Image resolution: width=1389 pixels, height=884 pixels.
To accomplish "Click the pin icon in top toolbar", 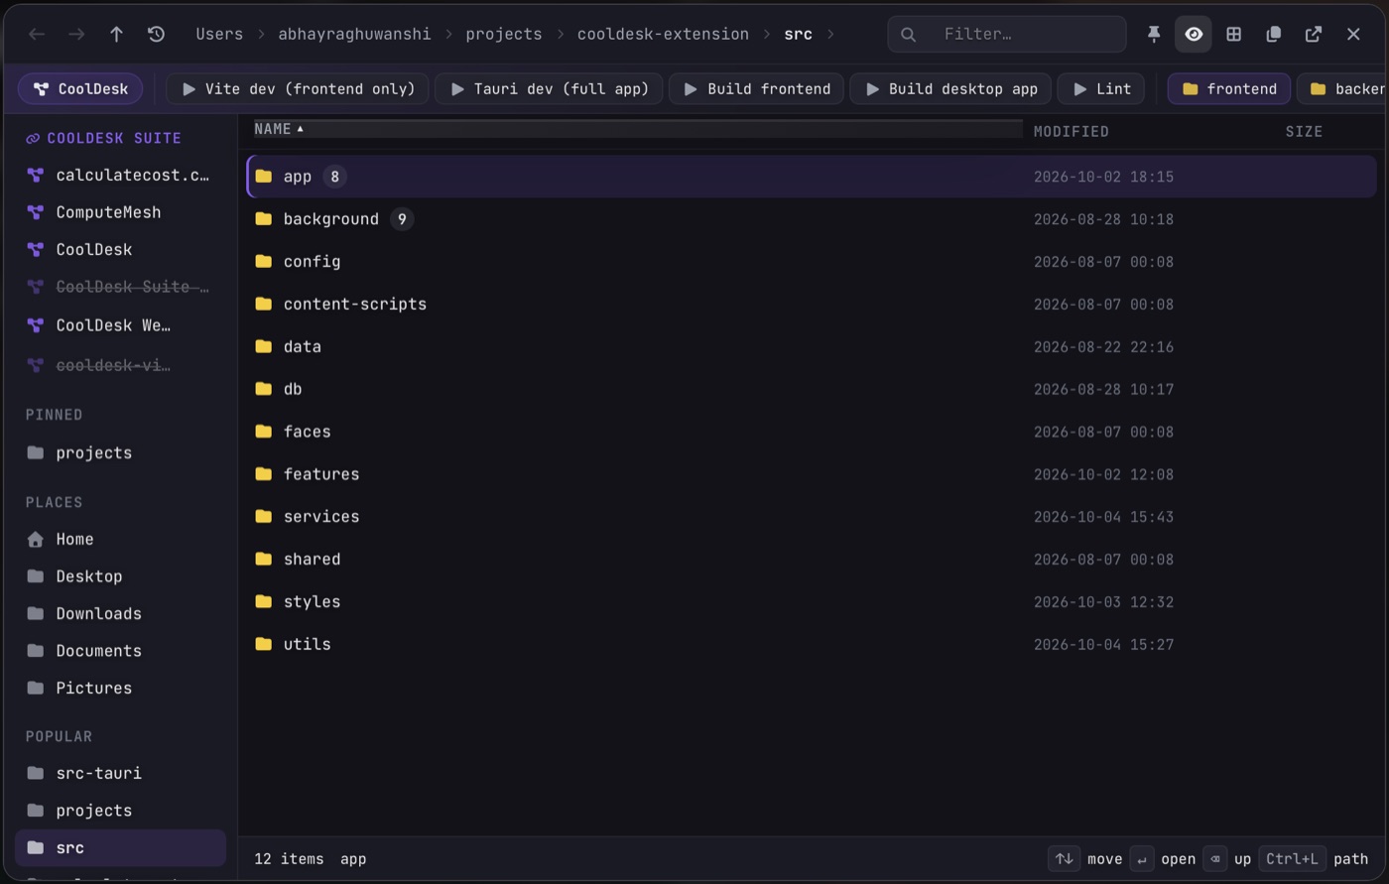I will tap(1154, 34).
